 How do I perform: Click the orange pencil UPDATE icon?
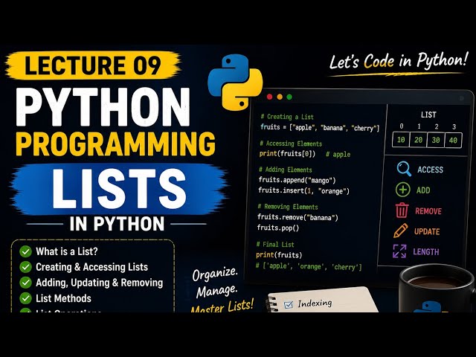click(400, 231)
